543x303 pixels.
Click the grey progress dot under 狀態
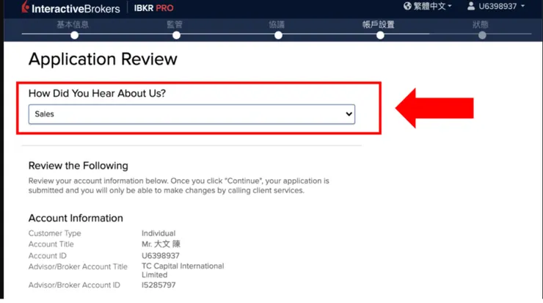(x=482, y=35)
